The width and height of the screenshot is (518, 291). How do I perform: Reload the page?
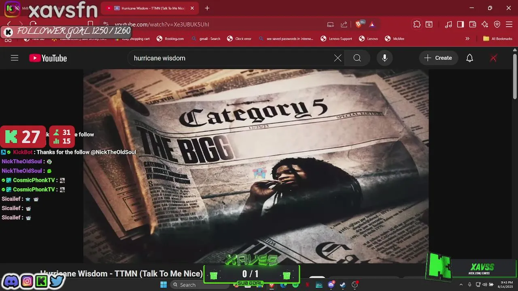(33, 24)
